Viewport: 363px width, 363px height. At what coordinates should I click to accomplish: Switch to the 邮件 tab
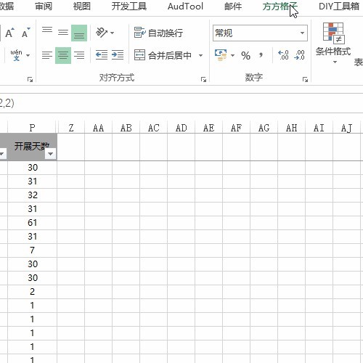233,7
